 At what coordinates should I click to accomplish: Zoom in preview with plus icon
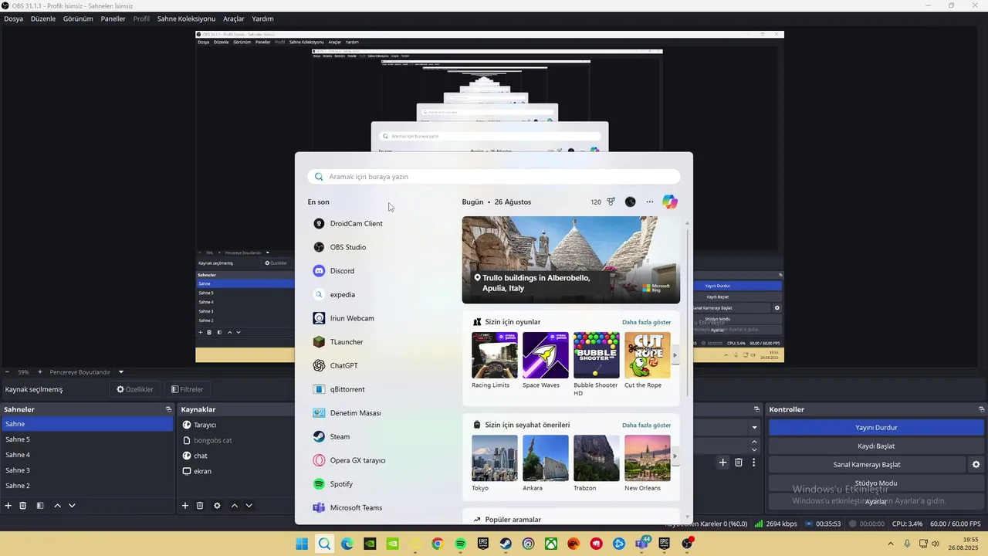click(x=40, y=372)
